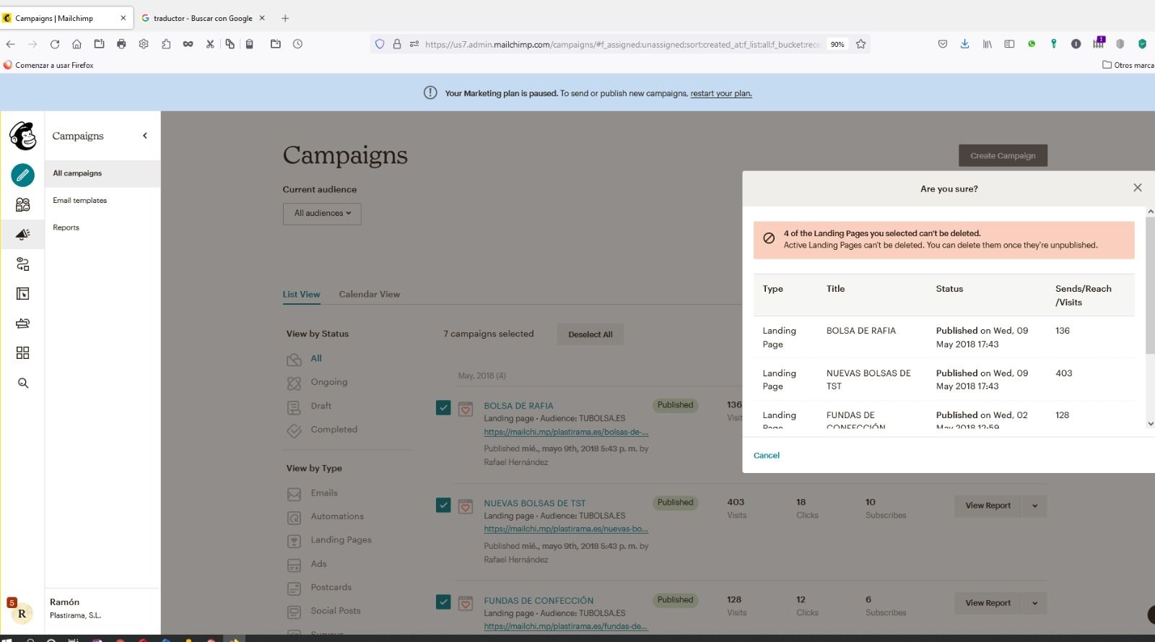The height and width of the screenshot is (642, 1155).
Task: Click the cut scissors toolbar icon
Action: (x=210, y=44)
